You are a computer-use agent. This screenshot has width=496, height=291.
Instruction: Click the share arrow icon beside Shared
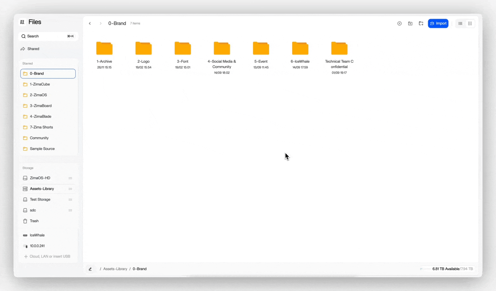pos(23,49)
